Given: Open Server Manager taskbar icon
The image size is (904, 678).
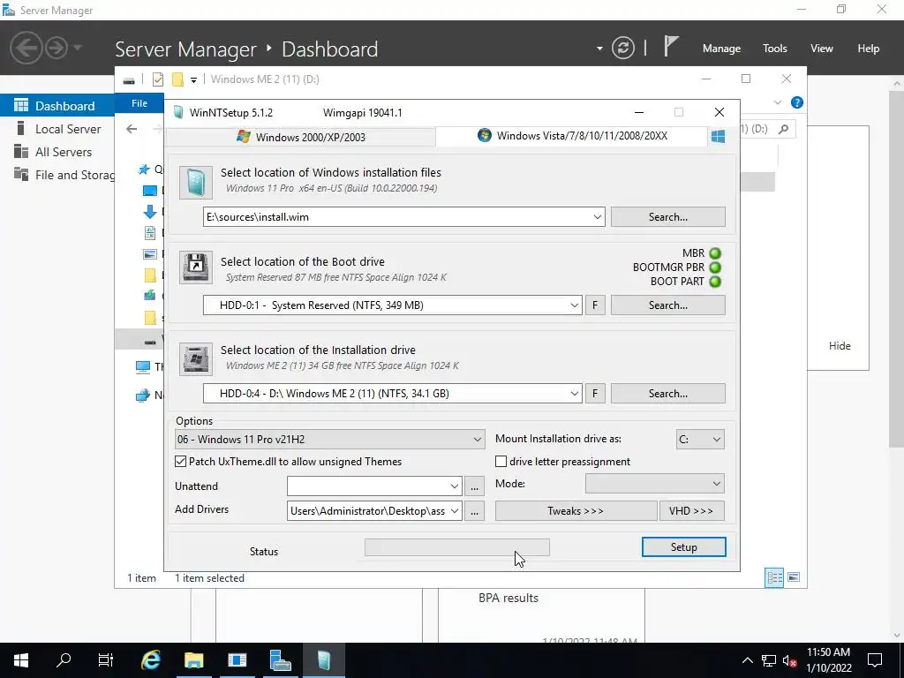Looking at the screenshot, I should tap(280, 660).
